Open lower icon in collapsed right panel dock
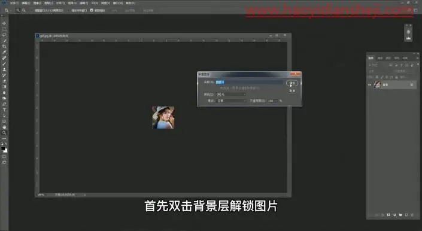 (408, 38)
